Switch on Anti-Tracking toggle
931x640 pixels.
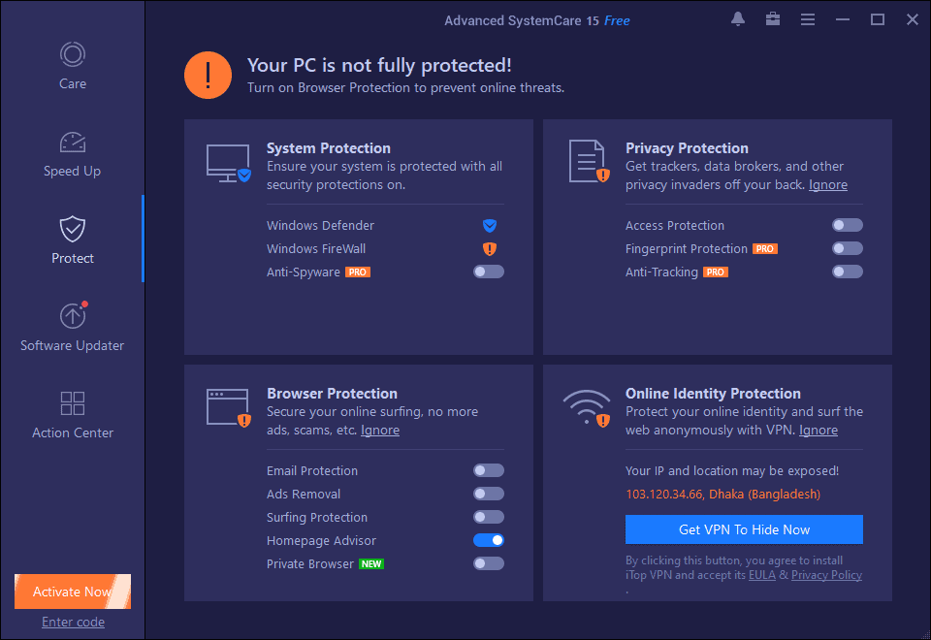tap(848, 272)
